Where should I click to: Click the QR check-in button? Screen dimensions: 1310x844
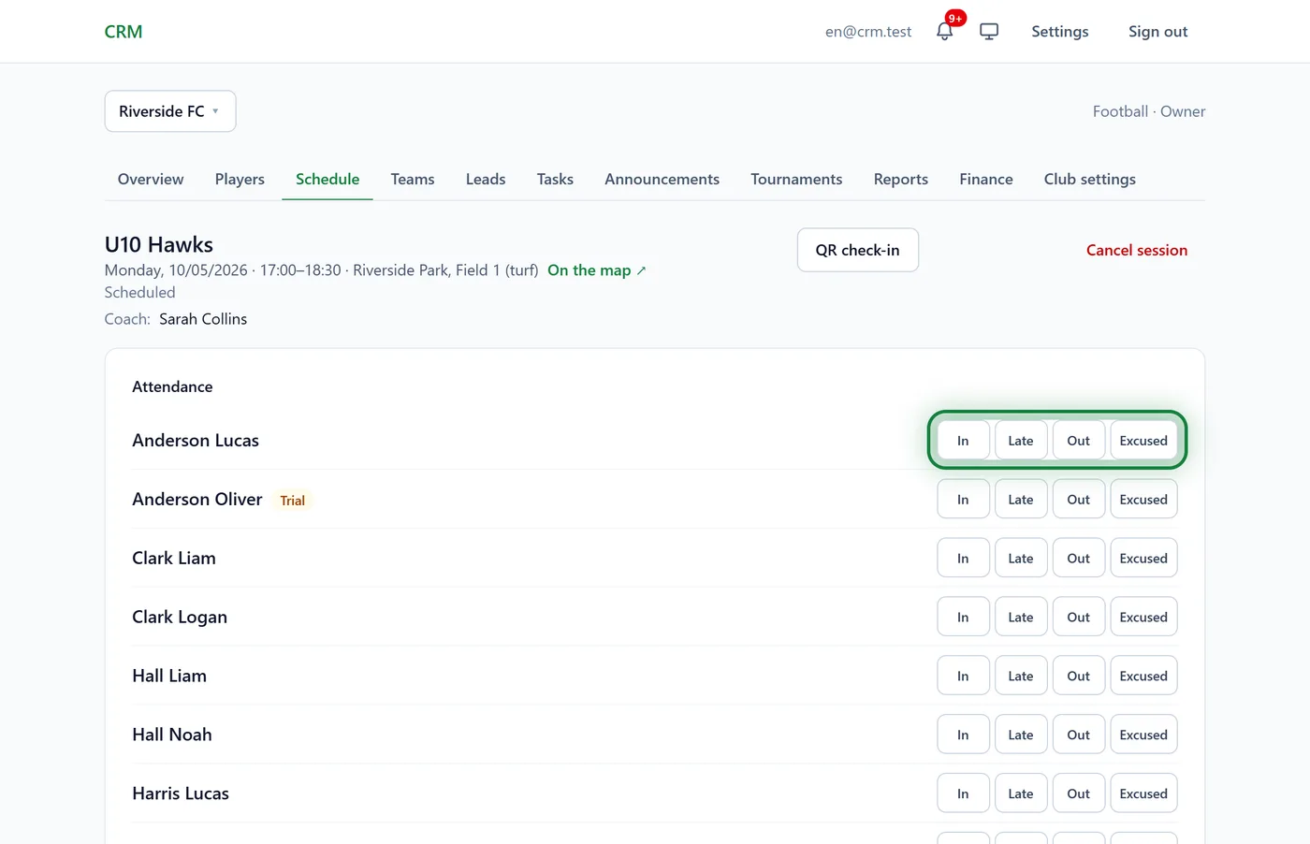click(x=857, y=250)
